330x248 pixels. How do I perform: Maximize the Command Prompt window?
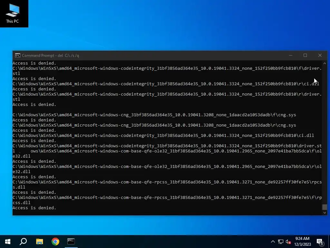pyautogui.click(x=305, y=55)
